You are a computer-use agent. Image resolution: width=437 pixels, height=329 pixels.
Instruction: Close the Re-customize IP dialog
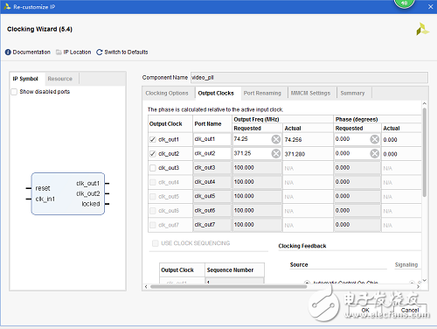[430, 7]
